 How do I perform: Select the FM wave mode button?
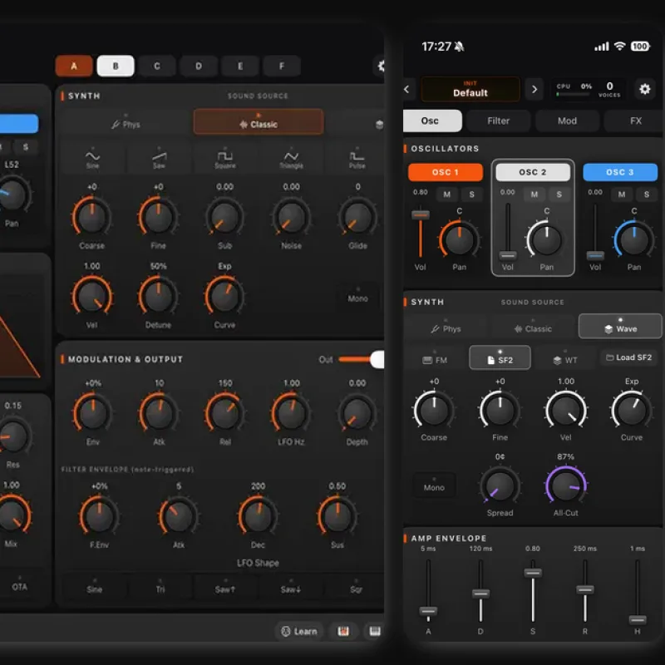point(435,359)
